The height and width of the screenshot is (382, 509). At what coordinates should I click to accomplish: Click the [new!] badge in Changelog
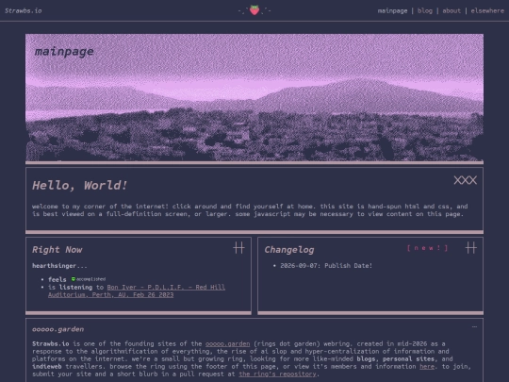(427, 248)
